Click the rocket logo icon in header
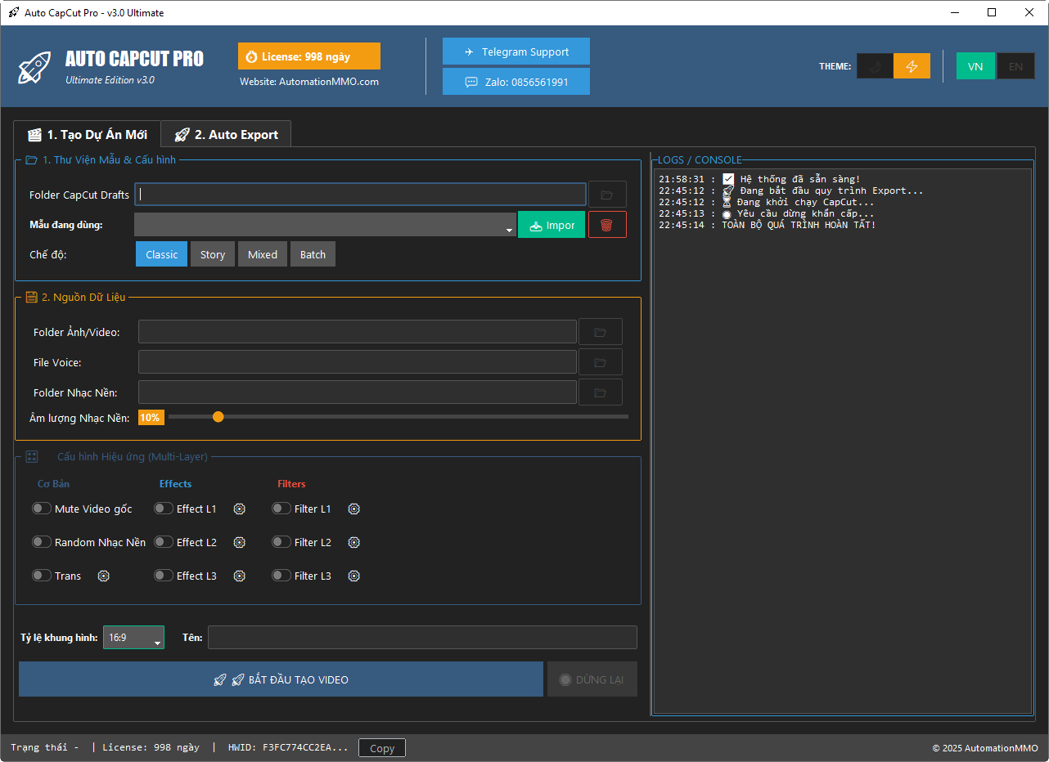 [34, 66]
